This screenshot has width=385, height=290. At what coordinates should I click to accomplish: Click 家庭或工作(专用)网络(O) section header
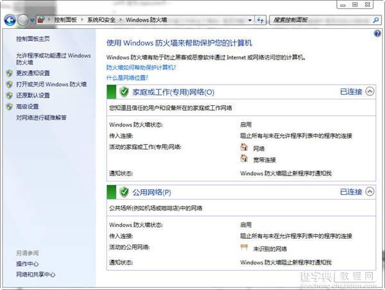click(x=173, y=92)
